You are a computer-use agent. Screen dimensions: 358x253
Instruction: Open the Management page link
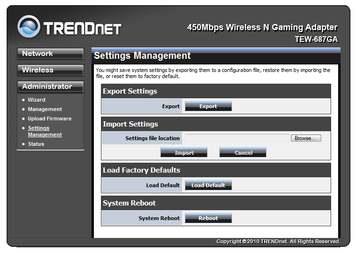tap(45, 109)
